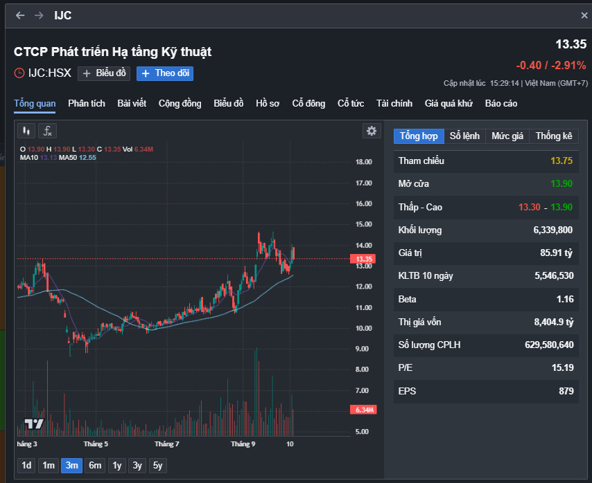
Task: Close the IJC stock panel
Action: pyautogui.click(x=584, y=15)
